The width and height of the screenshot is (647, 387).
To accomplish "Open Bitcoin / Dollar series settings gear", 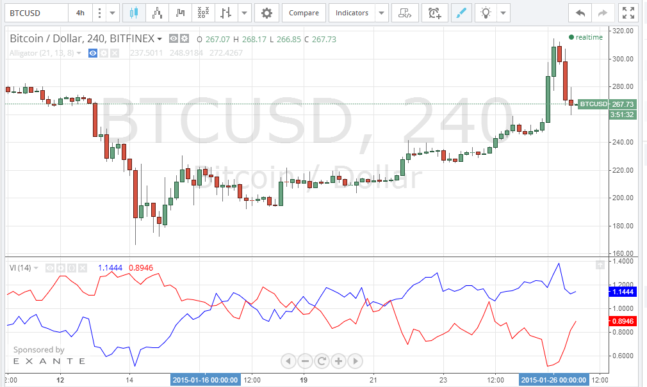I will [x=184, y=39].
